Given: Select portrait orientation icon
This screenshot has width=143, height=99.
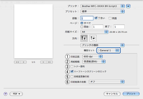Looking at the screenshot, I should 84,38.
